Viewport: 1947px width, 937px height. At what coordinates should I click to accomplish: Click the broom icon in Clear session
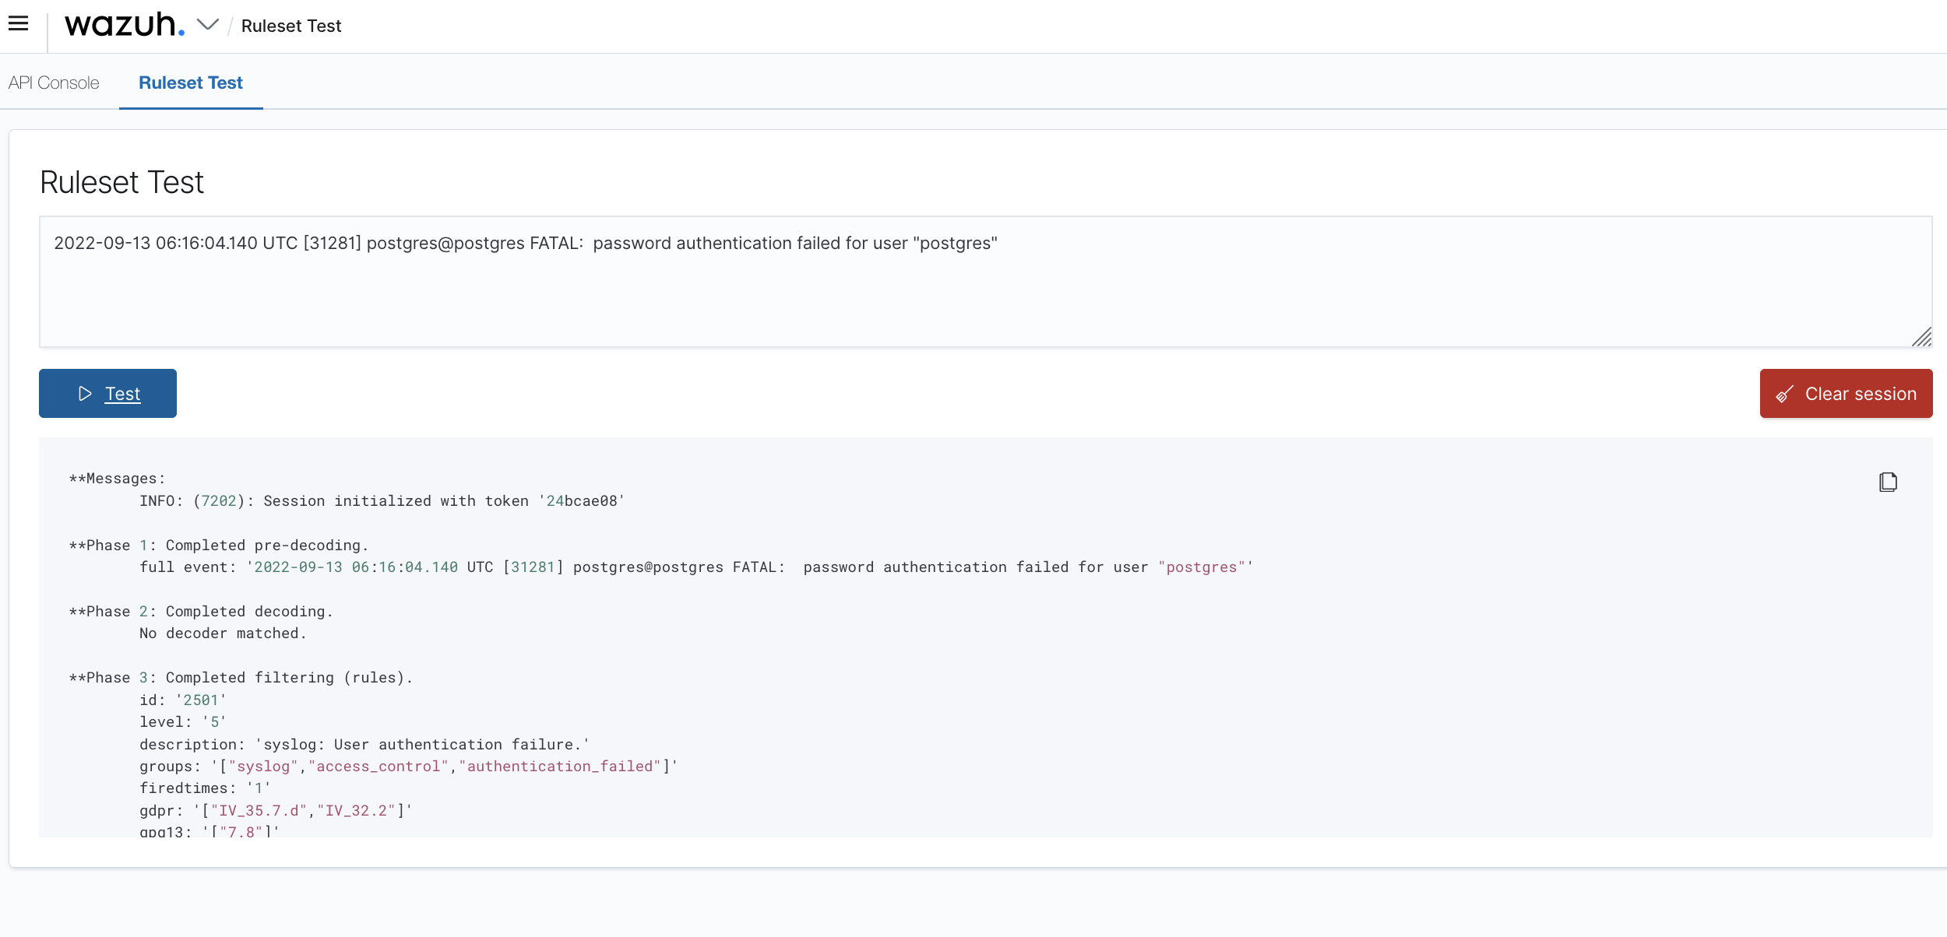(x=1786, y=394)
